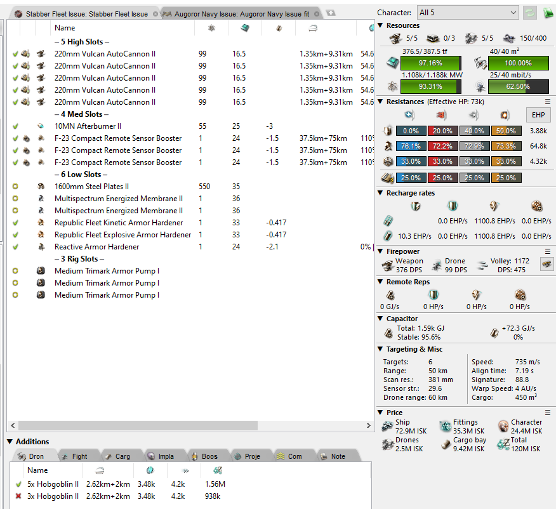556x509 pixels.
Task: Click the CPU chip icon beside 97.16% bar
Action: tap(392, 63)
